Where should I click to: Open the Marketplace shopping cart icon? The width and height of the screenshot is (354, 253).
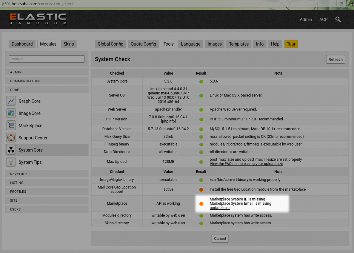(11, 125)
